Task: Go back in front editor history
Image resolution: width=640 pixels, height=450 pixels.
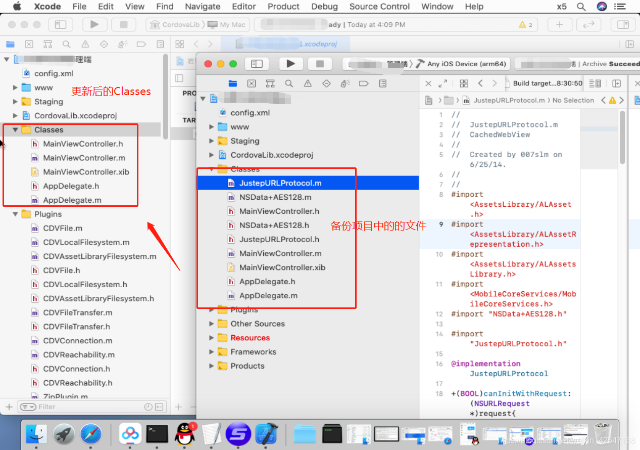Action: 480,83
